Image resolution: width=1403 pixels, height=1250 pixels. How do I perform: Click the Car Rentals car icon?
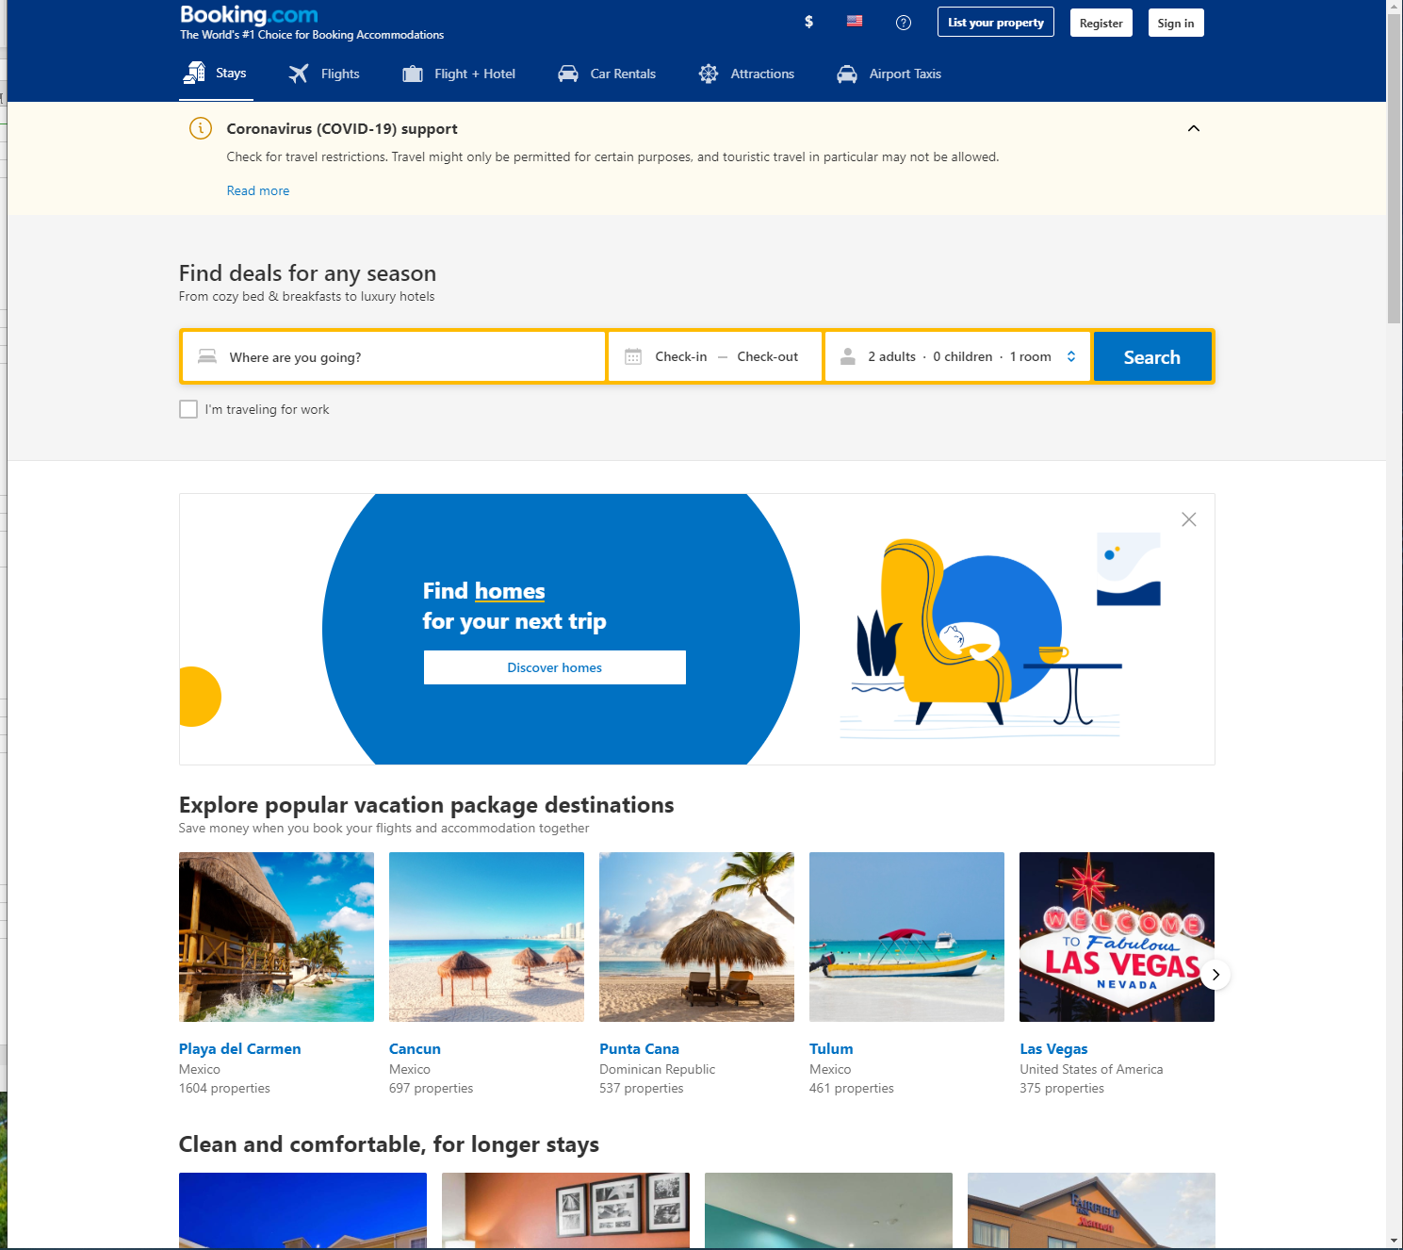[x=568, y=74]
